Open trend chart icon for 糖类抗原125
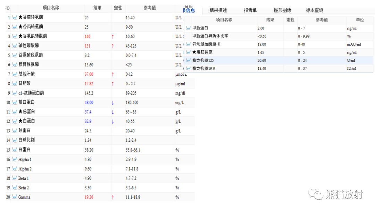The image size is (375, 211). (189, 60)
